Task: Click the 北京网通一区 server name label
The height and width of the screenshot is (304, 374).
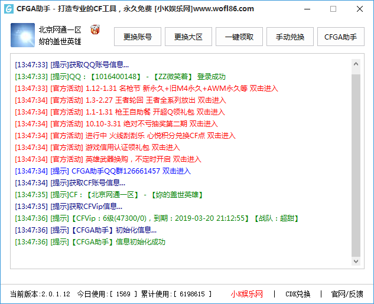Action: click(60, 30)
